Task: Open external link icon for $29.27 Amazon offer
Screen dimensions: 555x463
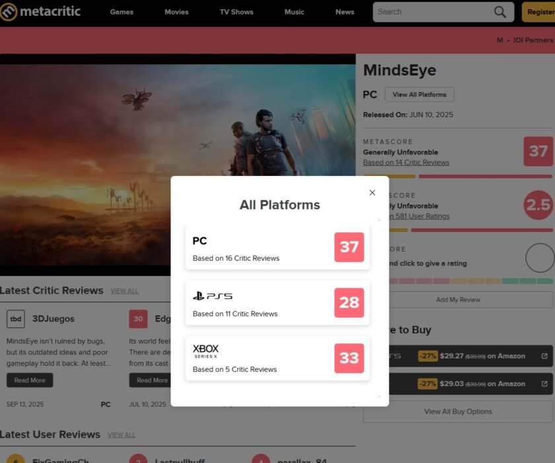Action: [x=544, y=356]
